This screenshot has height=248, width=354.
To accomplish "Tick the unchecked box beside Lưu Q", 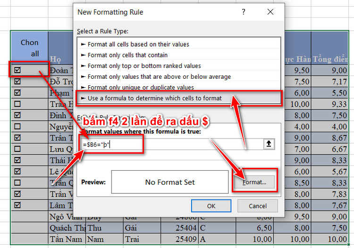I will point(17,149).
